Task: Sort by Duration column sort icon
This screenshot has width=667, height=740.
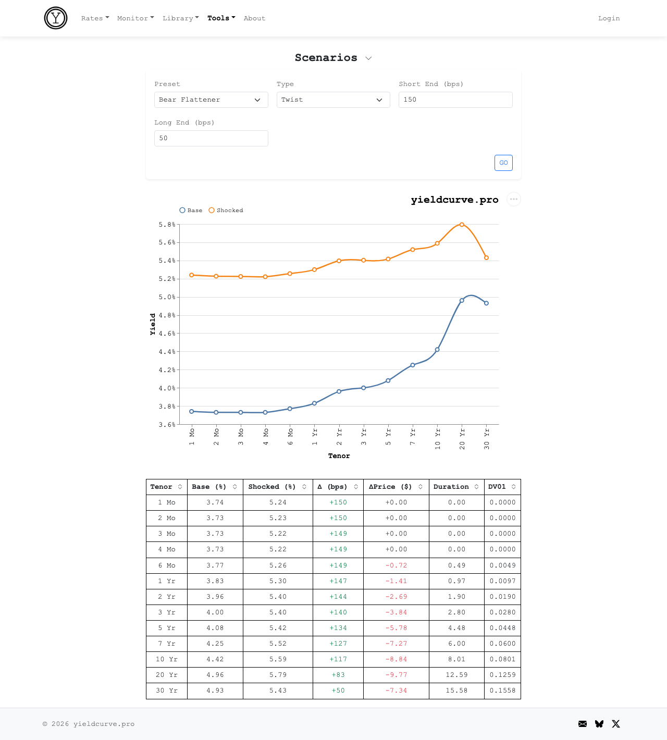Action: tap(476, 487)
